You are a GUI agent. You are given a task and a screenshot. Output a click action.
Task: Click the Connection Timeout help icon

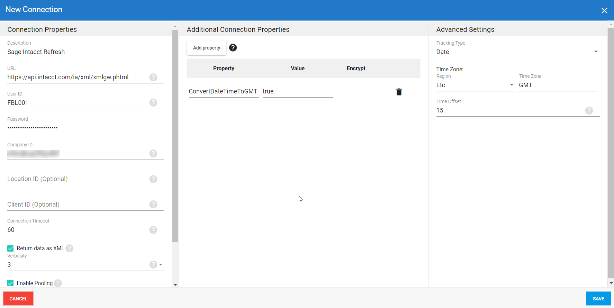pos(153,230)
